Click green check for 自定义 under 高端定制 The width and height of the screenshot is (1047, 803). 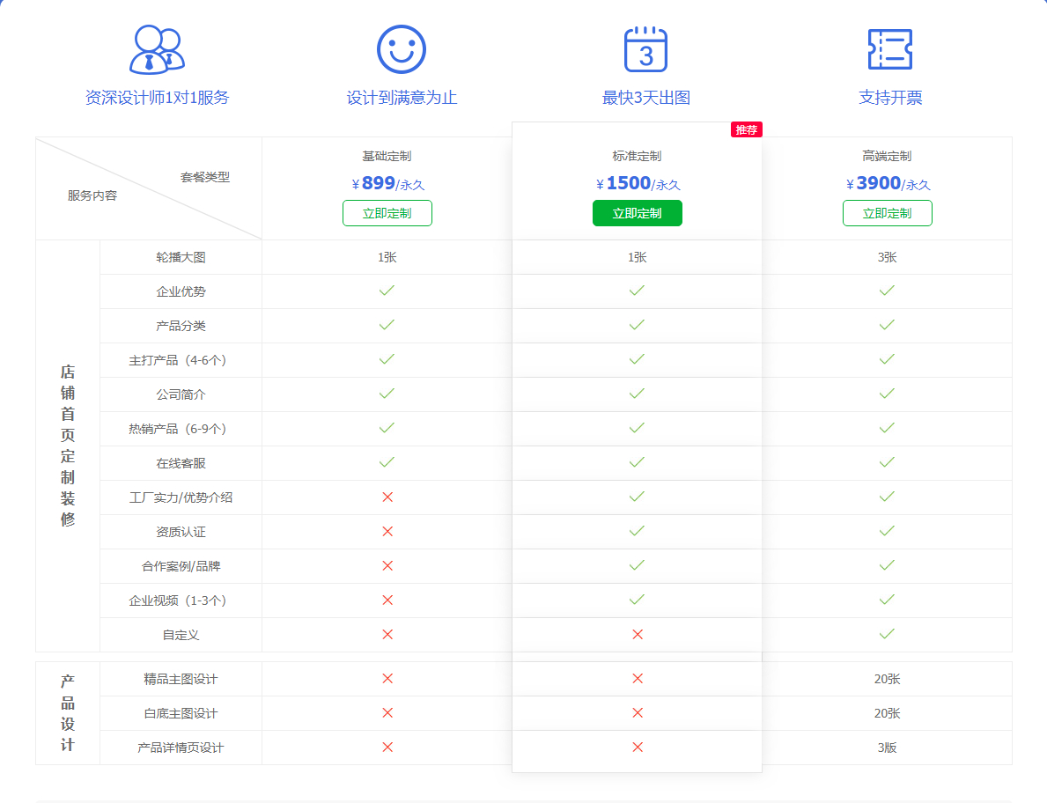pos(887,635)
